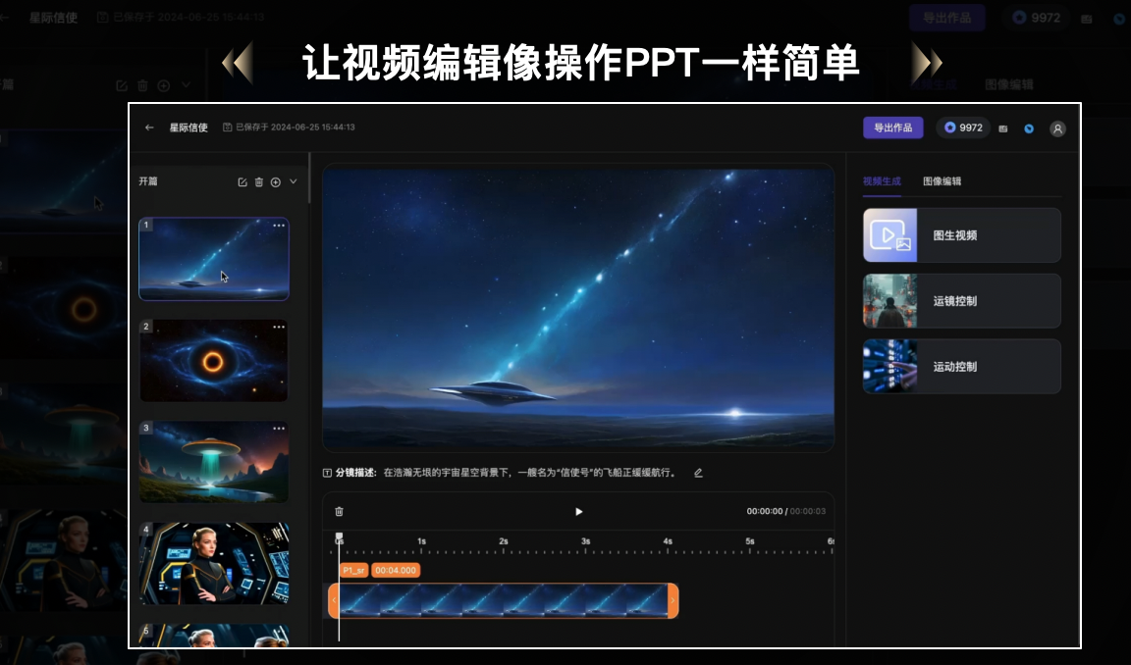Collapse the 开篇 panel with its chevron
Image resolution: width=1131 pixels, height=665 pixels.
pyautogui.click(x=293, y=181)
